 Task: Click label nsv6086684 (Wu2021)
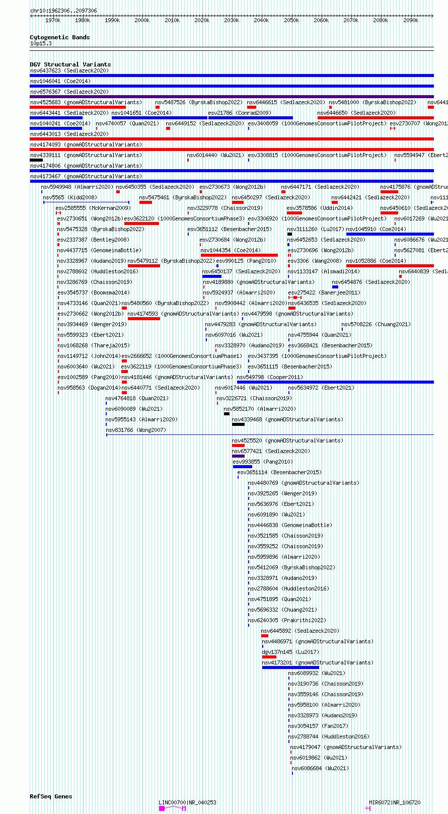pyautogui.click(x=321, y=769)
